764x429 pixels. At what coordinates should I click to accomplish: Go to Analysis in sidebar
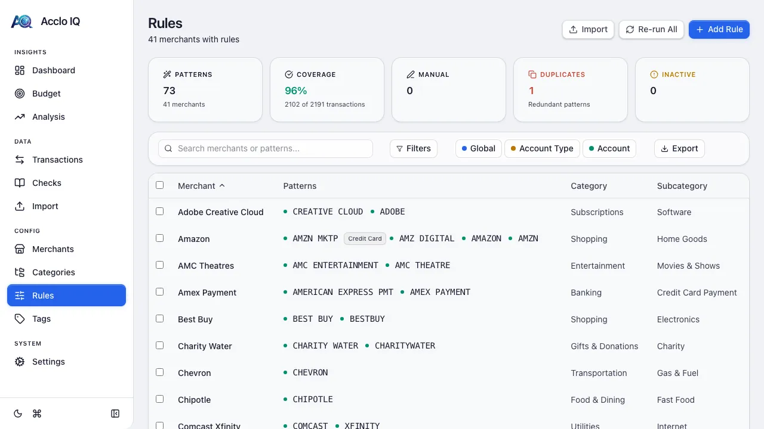(66, 117)
